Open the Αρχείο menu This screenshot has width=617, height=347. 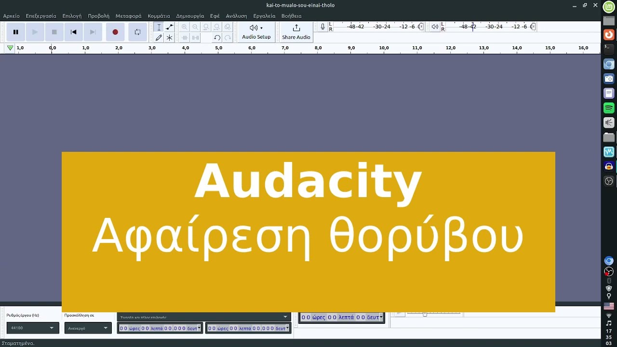[12, 16]
